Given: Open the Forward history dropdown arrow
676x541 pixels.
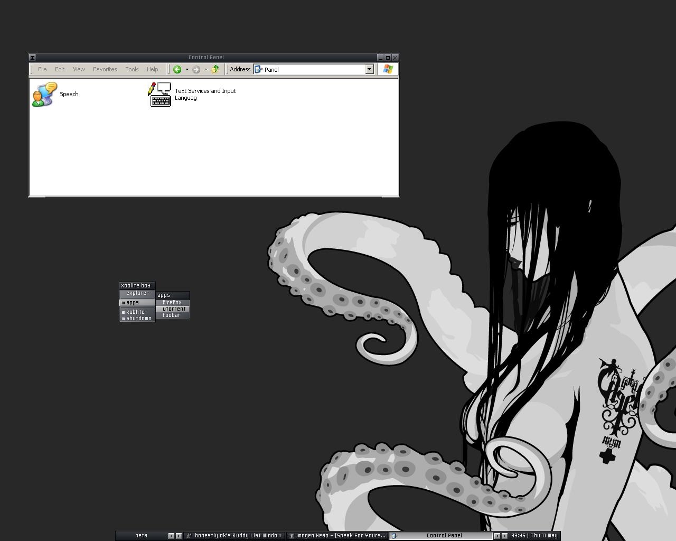Looking at the screenshot, I should [206, 69].
